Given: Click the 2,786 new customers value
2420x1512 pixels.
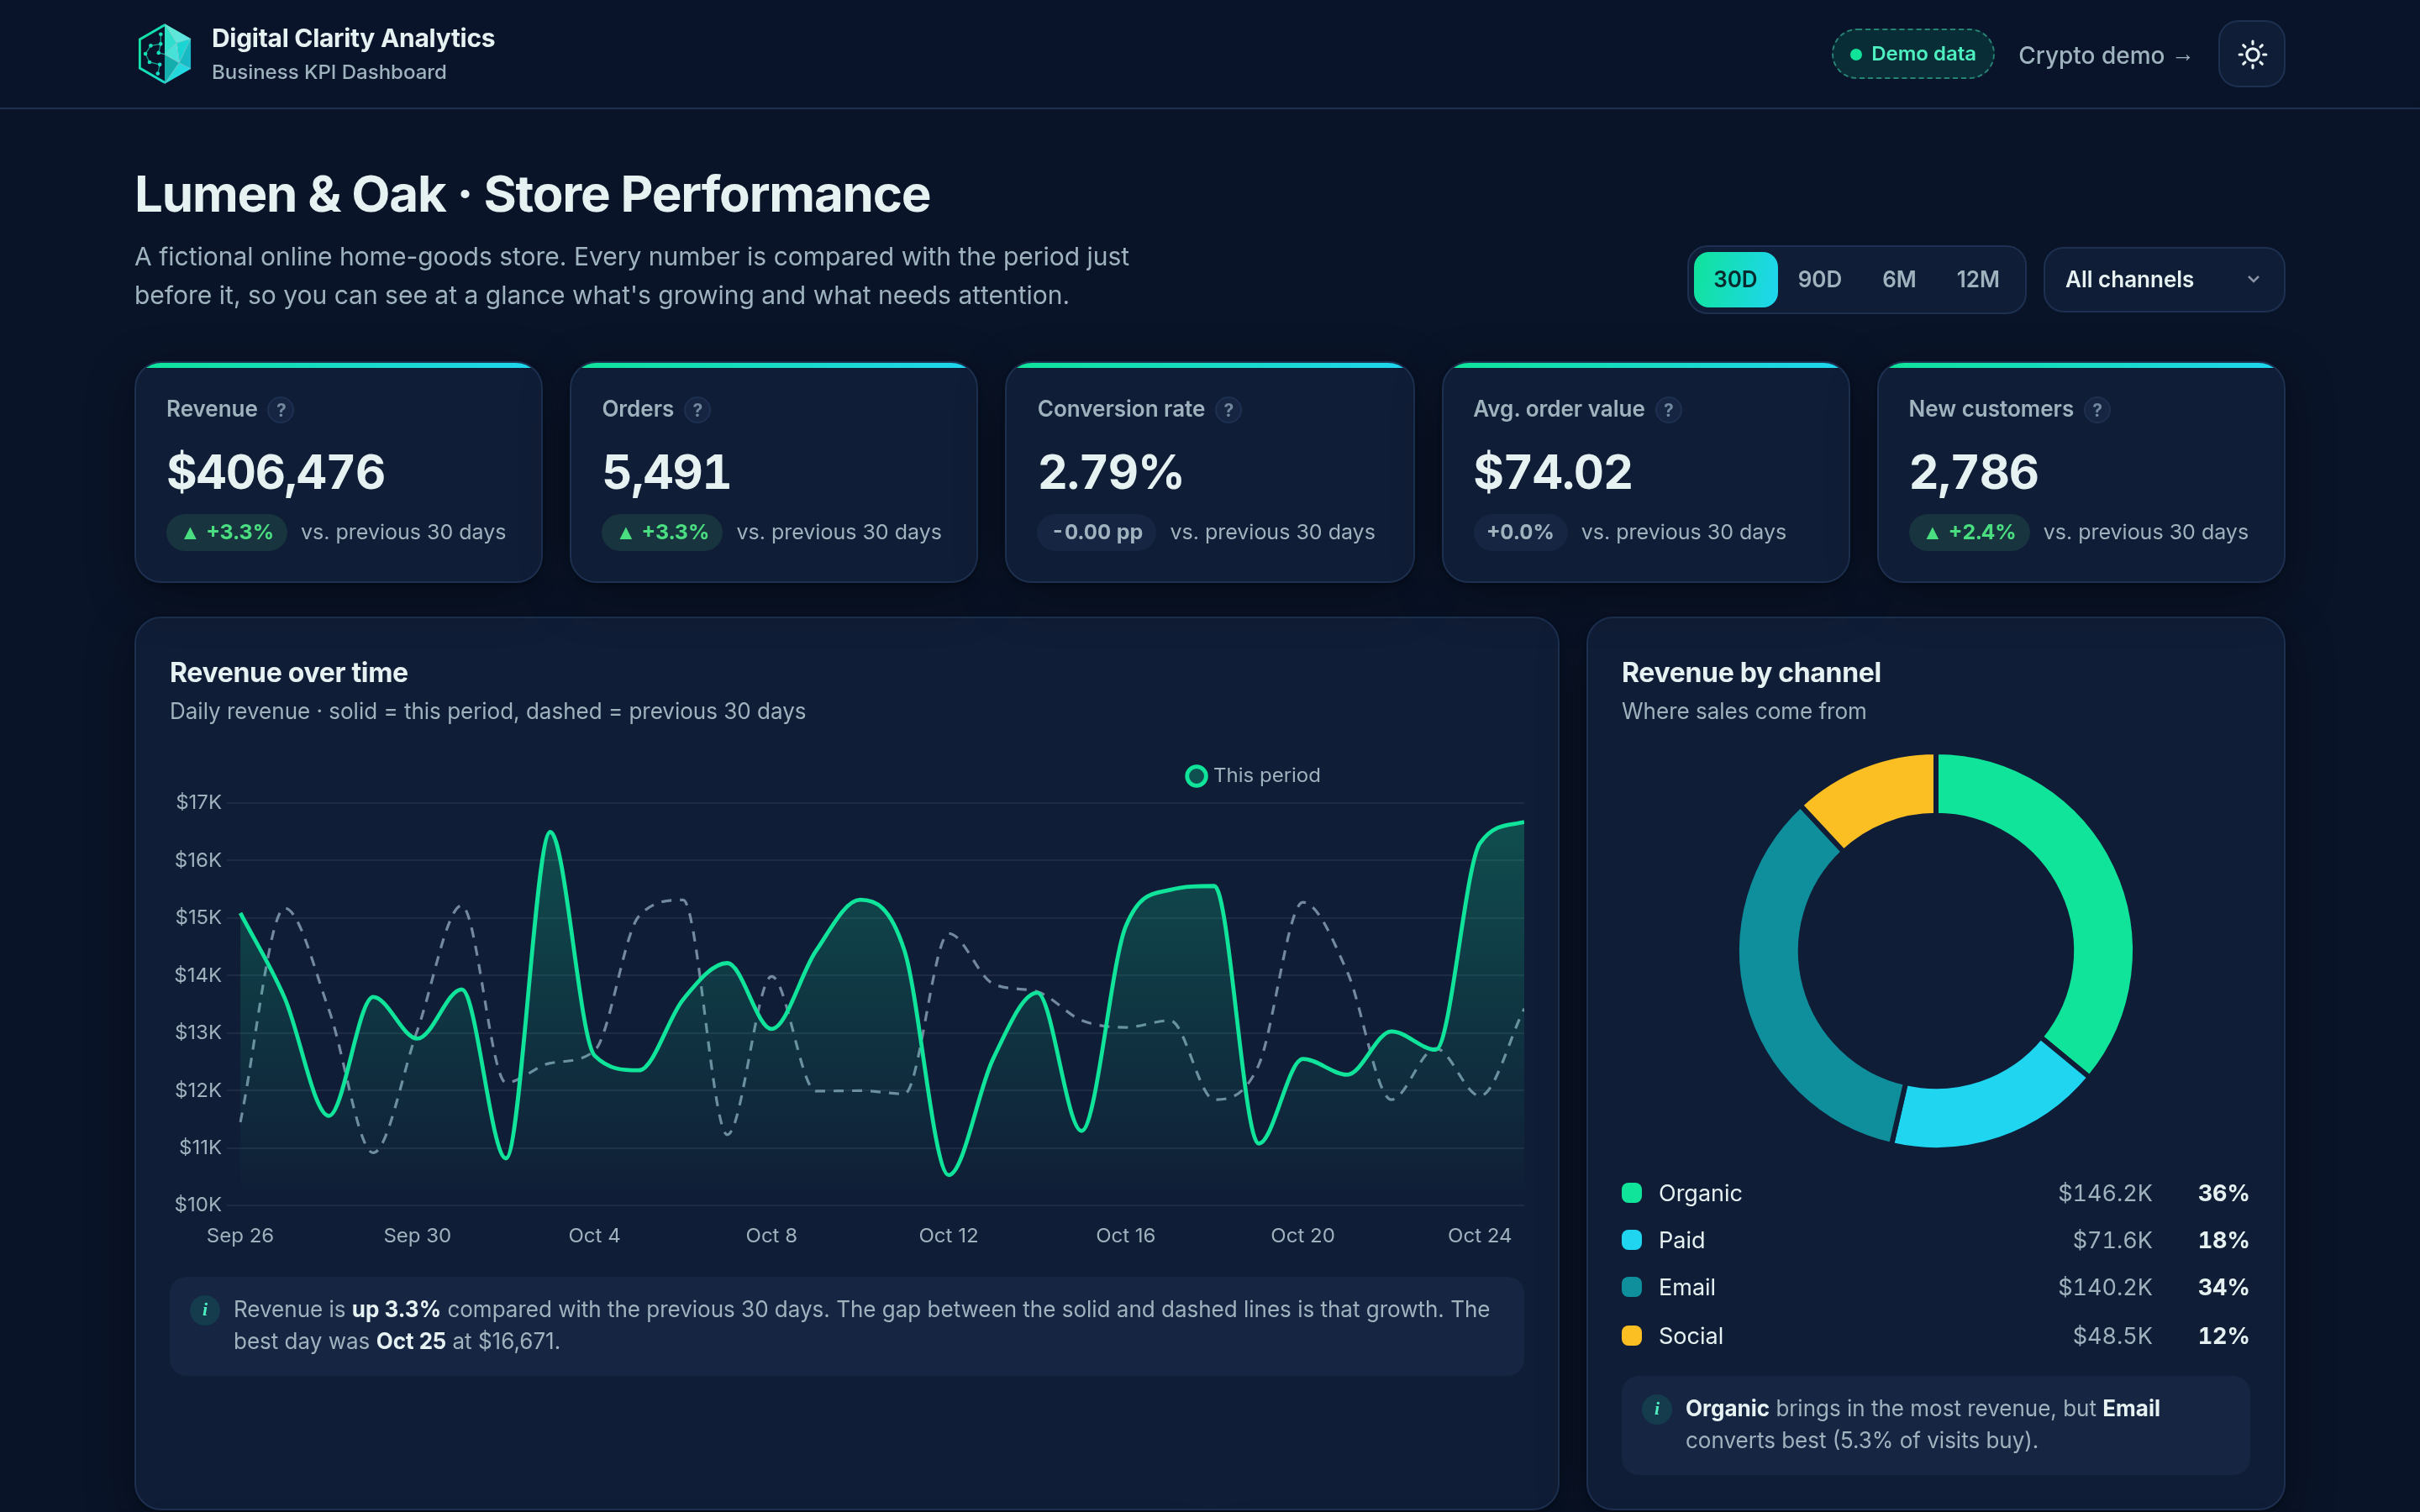Looking at the screenshot, I should point(1974,472).
